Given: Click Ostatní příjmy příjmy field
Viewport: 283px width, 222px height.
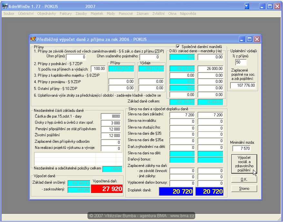Looking at the screenshot, I should [121, 88].
